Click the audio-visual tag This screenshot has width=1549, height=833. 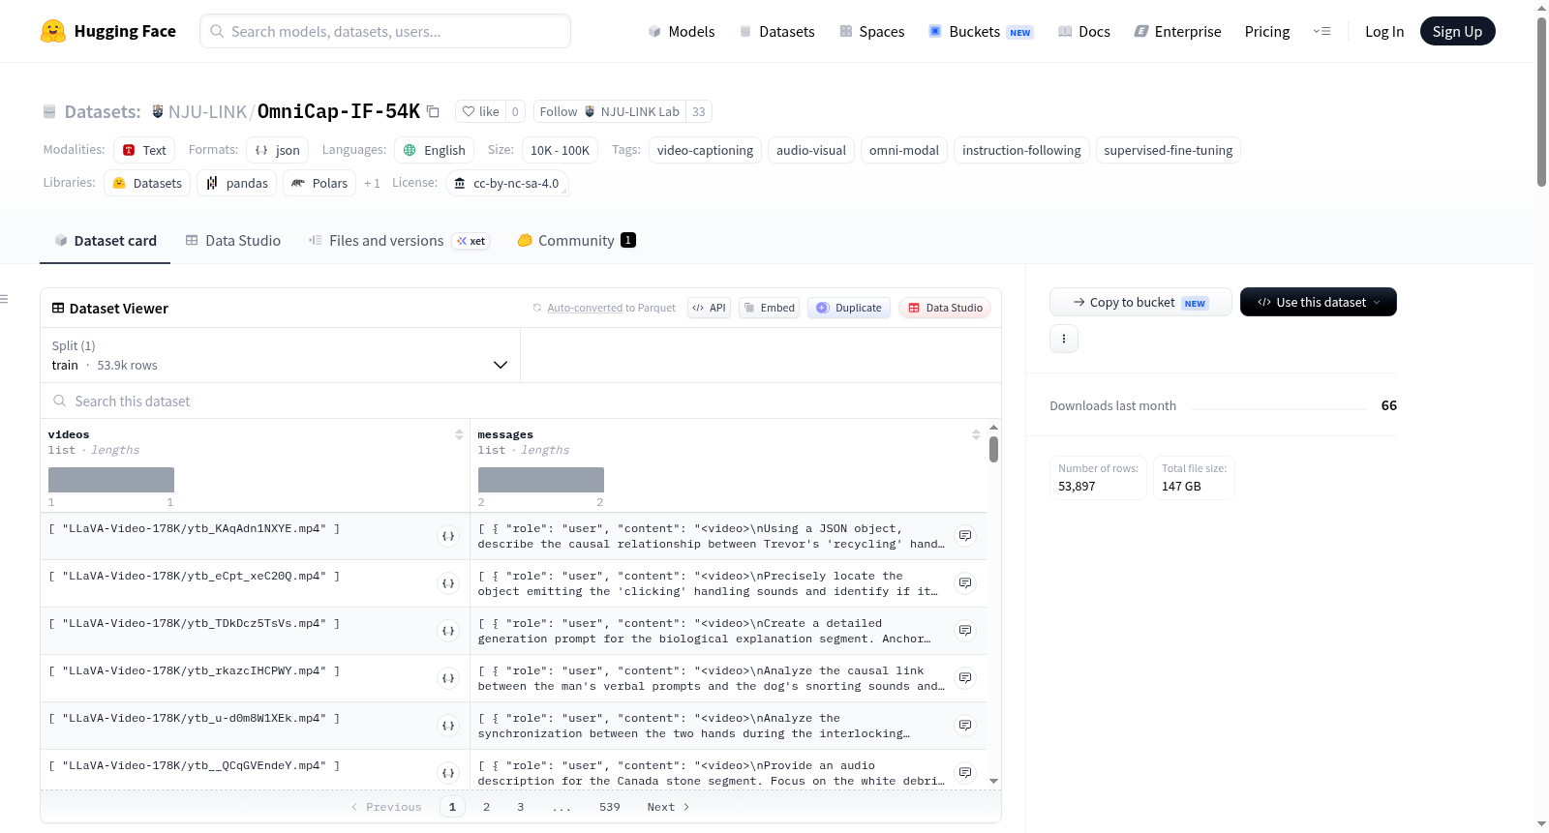point(811,150)
